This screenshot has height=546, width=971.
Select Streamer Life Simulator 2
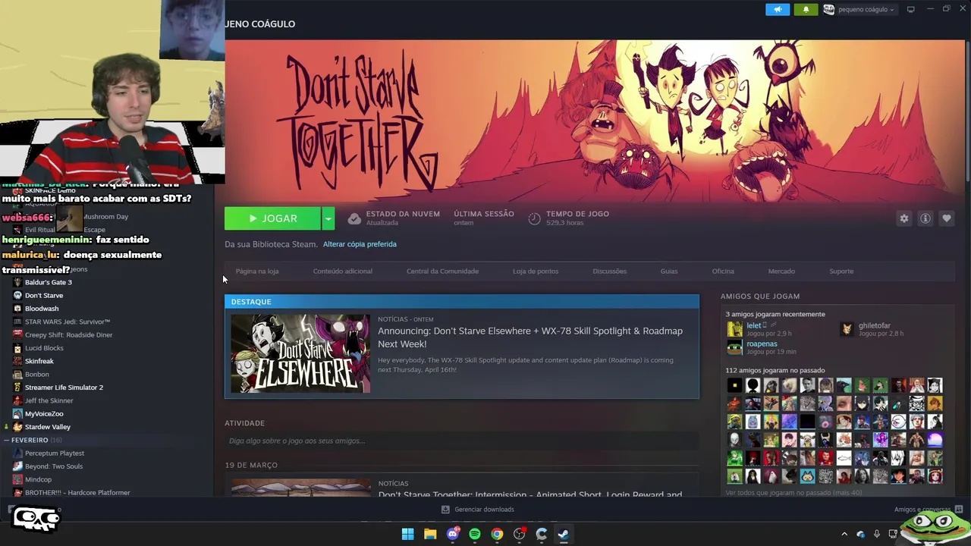[x=64, y=388]
